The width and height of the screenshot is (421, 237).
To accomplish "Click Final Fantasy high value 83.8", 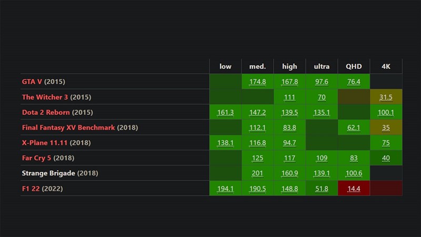I will tap(289, 127).
